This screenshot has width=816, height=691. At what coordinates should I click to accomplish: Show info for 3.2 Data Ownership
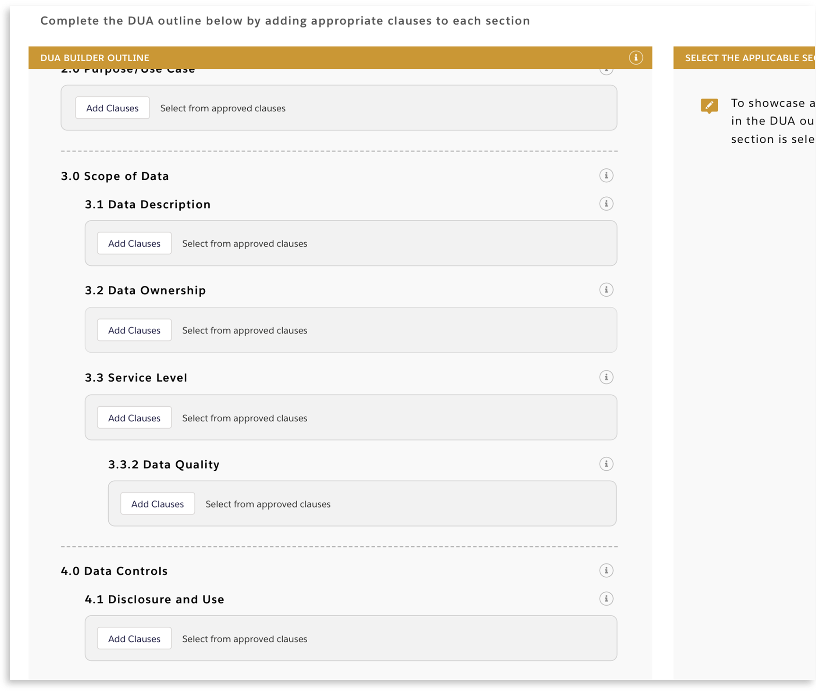tap(606, 290)
